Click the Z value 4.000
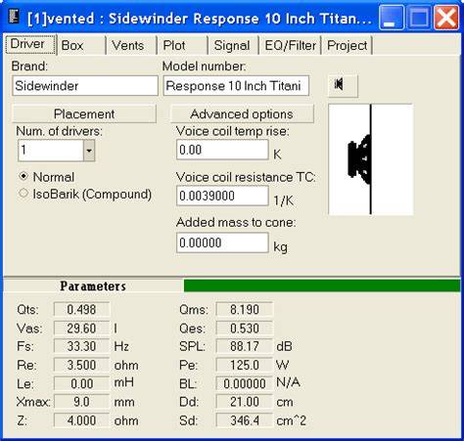 [x=81, y=420]
